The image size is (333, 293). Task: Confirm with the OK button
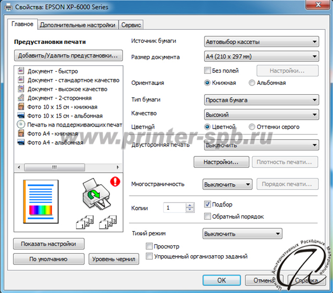pyautogui.click(x=221, y=280)
